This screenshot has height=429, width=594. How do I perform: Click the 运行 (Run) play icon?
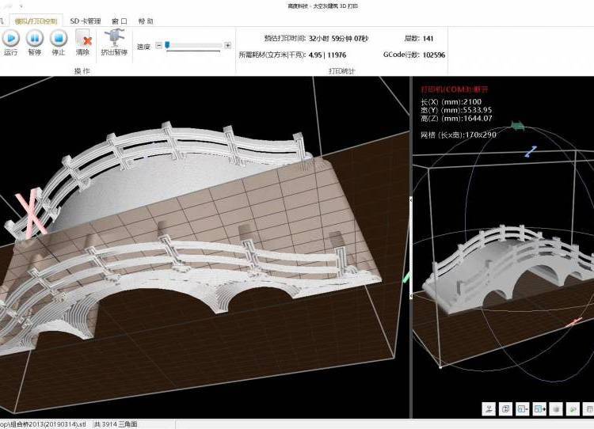coord(11,38)
